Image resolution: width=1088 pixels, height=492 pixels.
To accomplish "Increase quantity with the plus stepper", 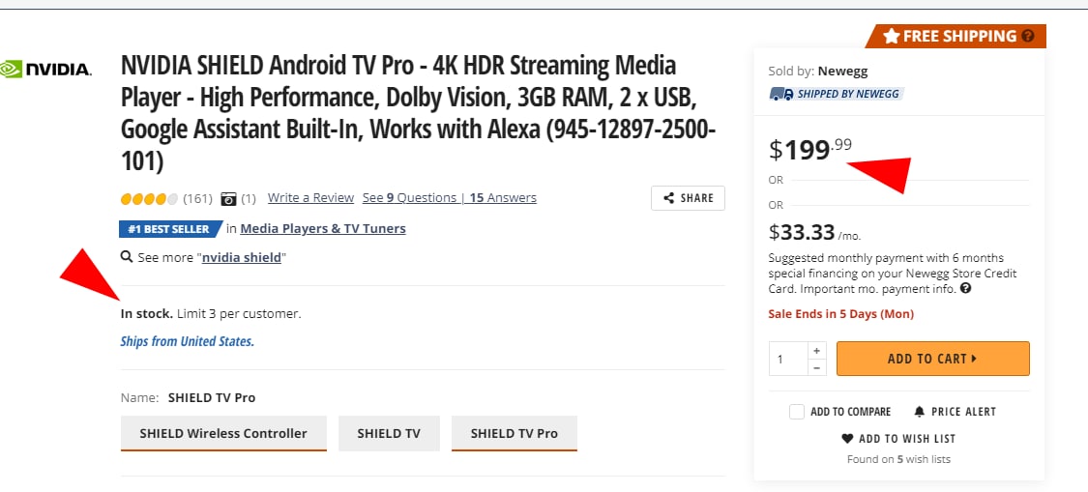I will point(816,351).
